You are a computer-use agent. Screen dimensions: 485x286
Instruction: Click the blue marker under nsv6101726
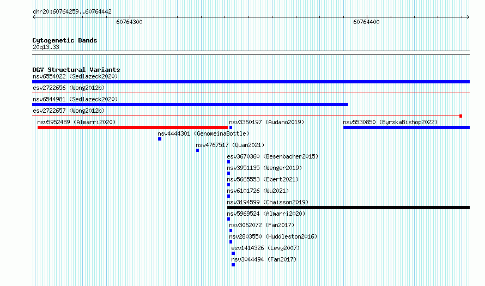pyautogui.click(x=228, y=196)
